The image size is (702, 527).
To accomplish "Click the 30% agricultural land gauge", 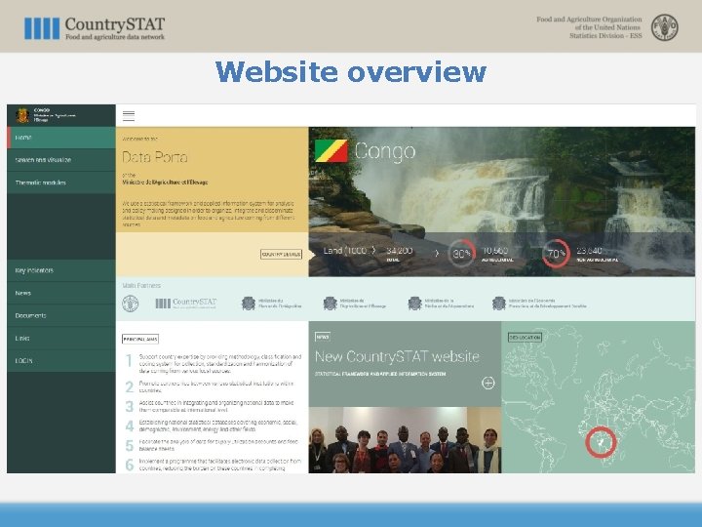I will tap(461, 253).
